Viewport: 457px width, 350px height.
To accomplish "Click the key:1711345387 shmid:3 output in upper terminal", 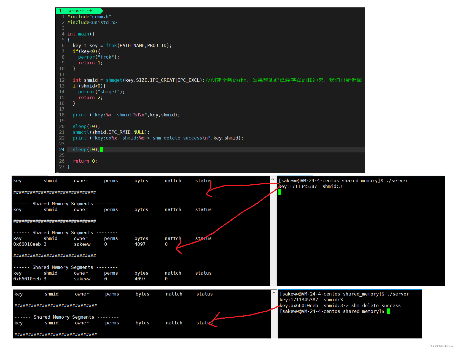I will [311, 186].
